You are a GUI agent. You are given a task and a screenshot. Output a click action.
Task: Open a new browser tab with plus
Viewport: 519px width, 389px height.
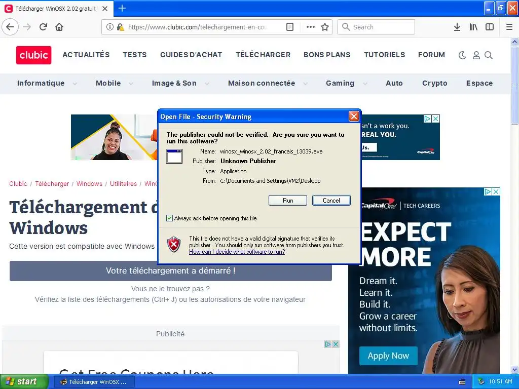click(x=122, y=8)
